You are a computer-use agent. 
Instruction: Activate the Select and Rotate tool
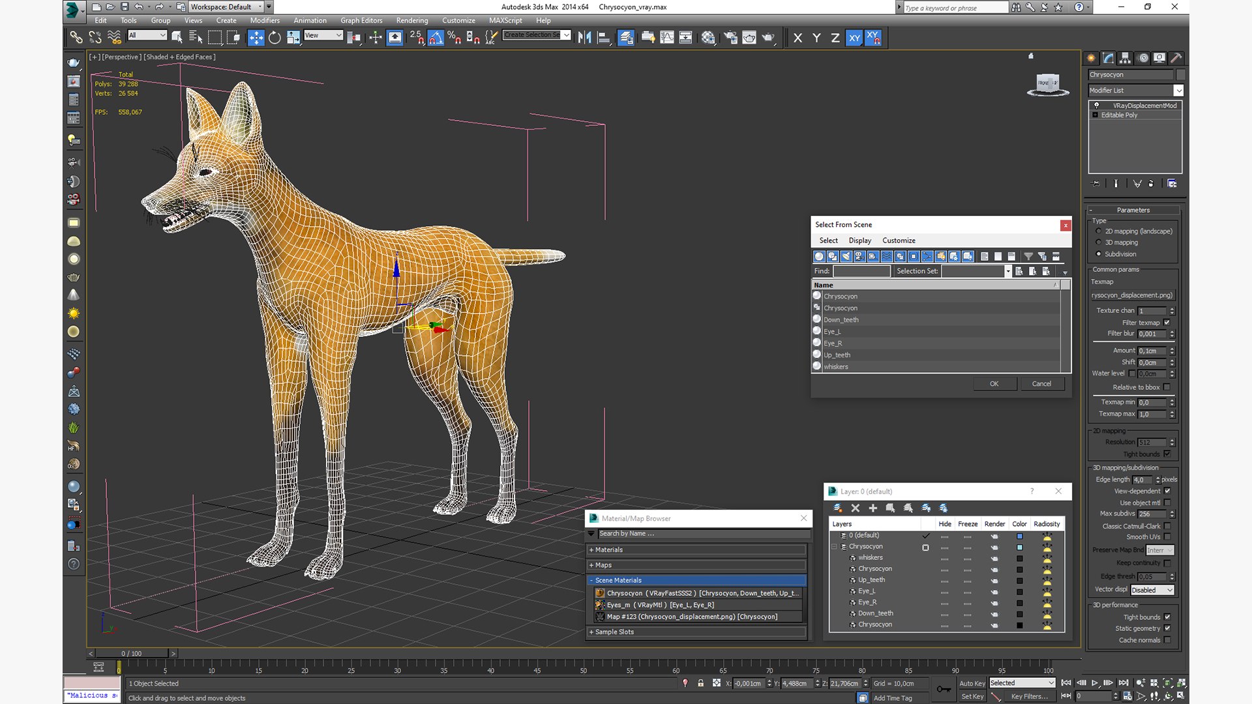click(x=275, y=38)
